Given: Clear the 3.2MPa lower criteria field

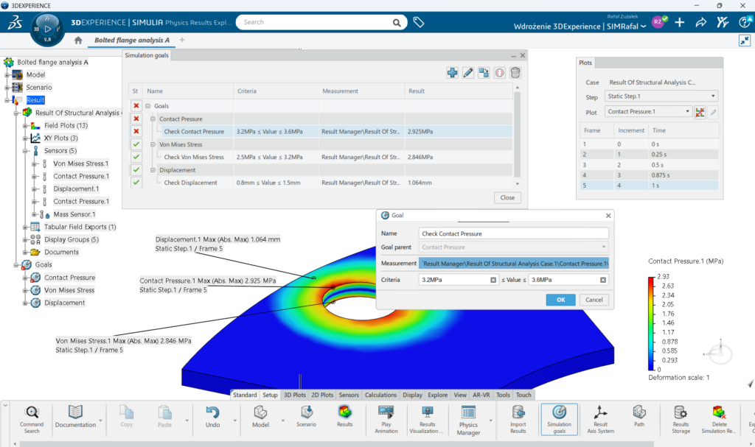Looking at the screenshot, I should point(493,280).
